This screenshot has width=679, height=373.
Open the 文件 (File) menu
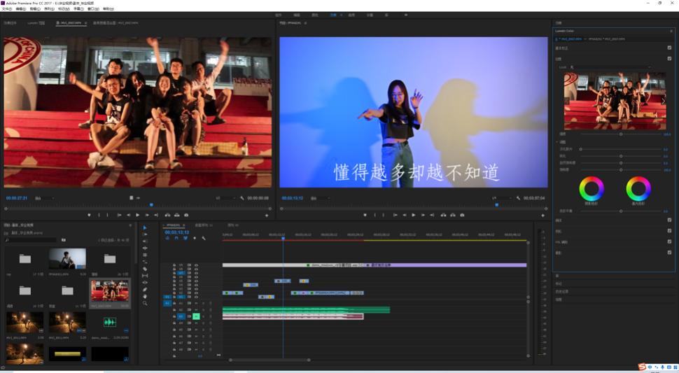7,9
